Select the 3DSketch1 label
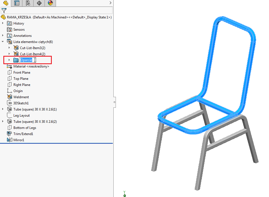Screen dimensions: 269x197 pyautogui.click(x=21, y=103)
